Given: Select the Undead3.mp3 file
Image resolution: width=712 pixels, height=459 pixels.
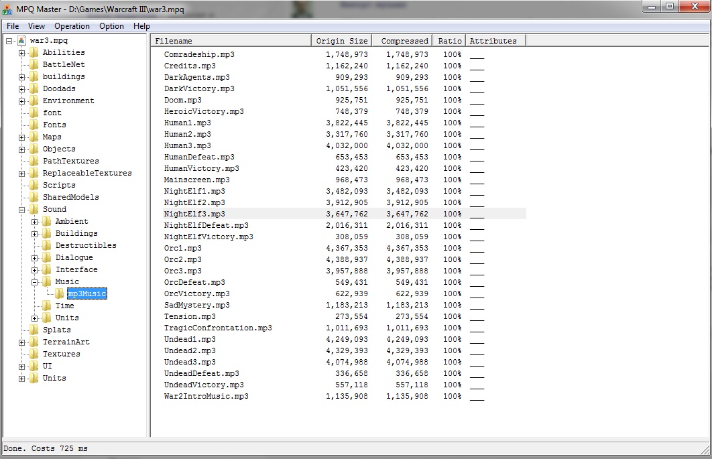Looking at the screenshot, I should [x=190, y=363].
